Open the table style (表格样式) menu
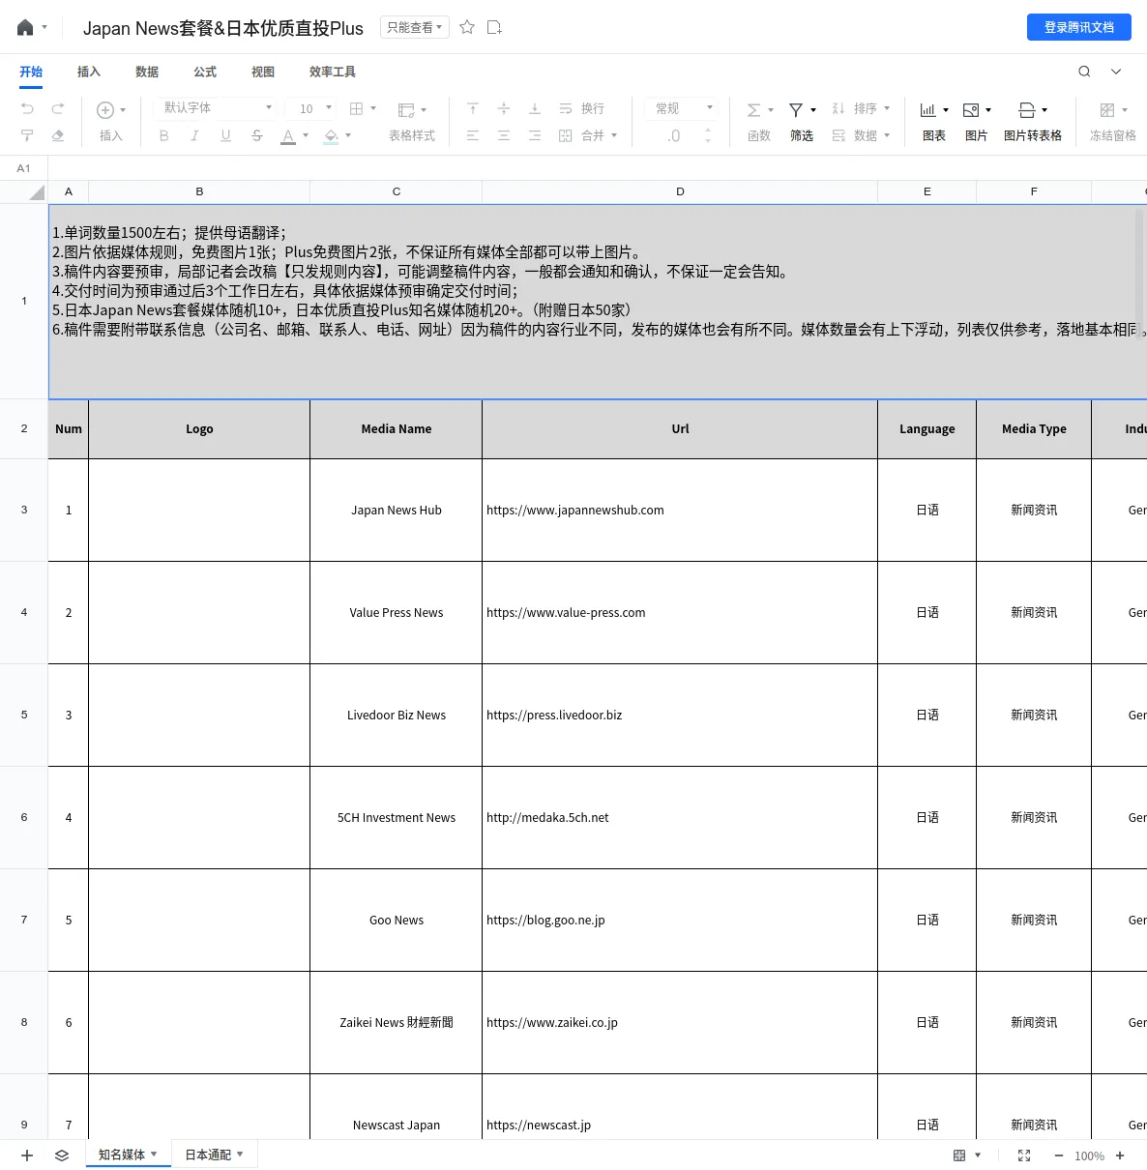Image resolution: width=1147 pixels, height=1170 pixels. pos(412,122)
